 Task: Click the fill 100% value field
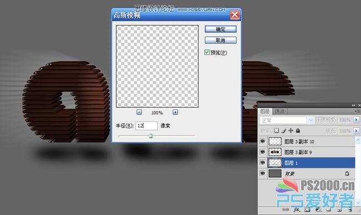click(345, 131)
